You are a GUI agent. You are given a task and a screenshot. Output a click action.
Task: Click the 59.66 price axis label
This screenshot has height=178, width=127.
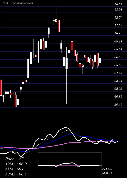pyautogui.click(x=118, y=105)
